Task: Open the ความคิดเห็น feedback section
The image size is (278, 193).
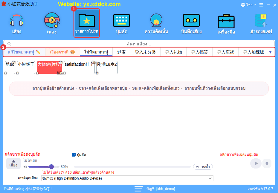Action: (156, 24)
